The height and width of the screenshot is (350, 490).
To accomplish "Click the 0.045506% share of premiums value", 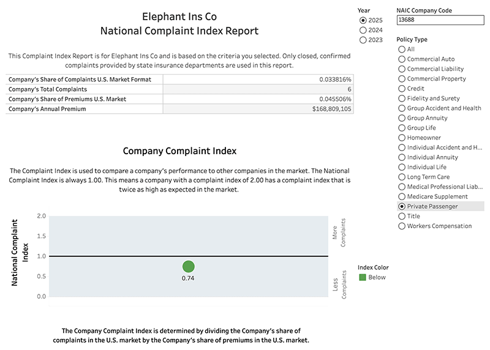I will (x=335, y=99).
